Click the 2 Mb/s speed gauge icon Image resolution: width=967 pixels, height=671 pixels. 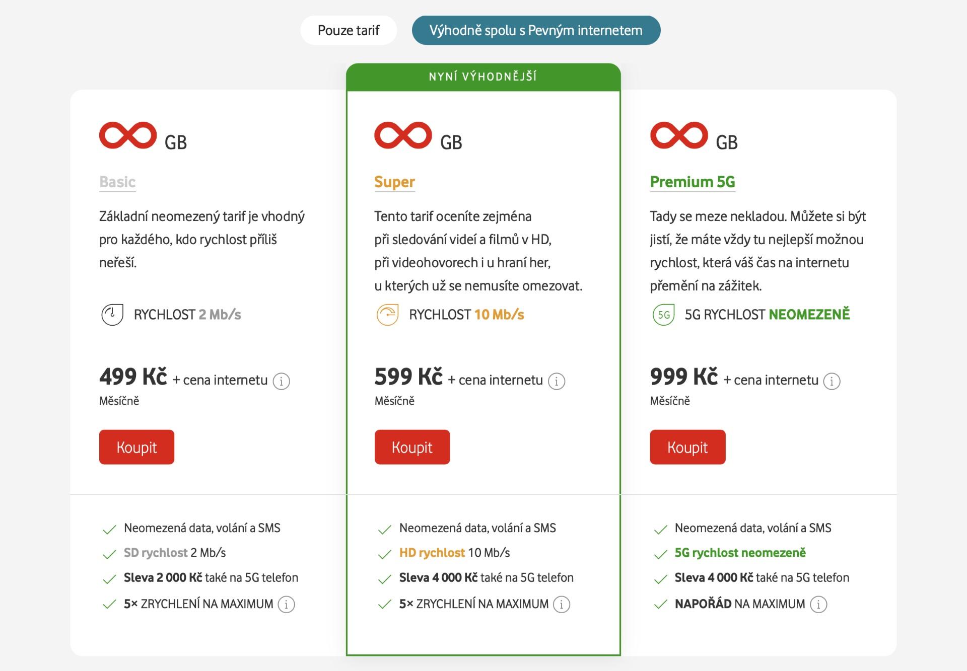click(x=112, y=315)
